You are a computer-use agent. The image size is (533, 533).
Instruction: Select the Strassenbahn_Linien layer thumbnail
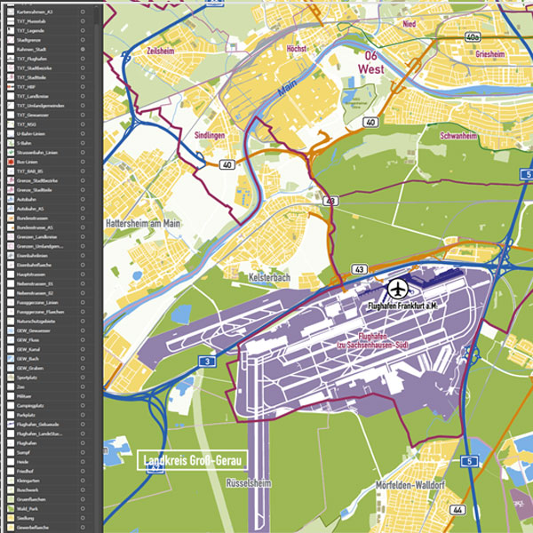point(11,153)
